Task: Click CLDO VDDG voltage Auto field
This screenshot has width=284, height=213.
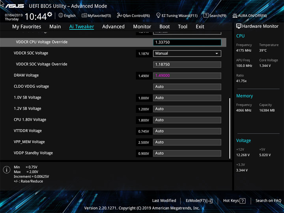Action: tap(187, 87)
